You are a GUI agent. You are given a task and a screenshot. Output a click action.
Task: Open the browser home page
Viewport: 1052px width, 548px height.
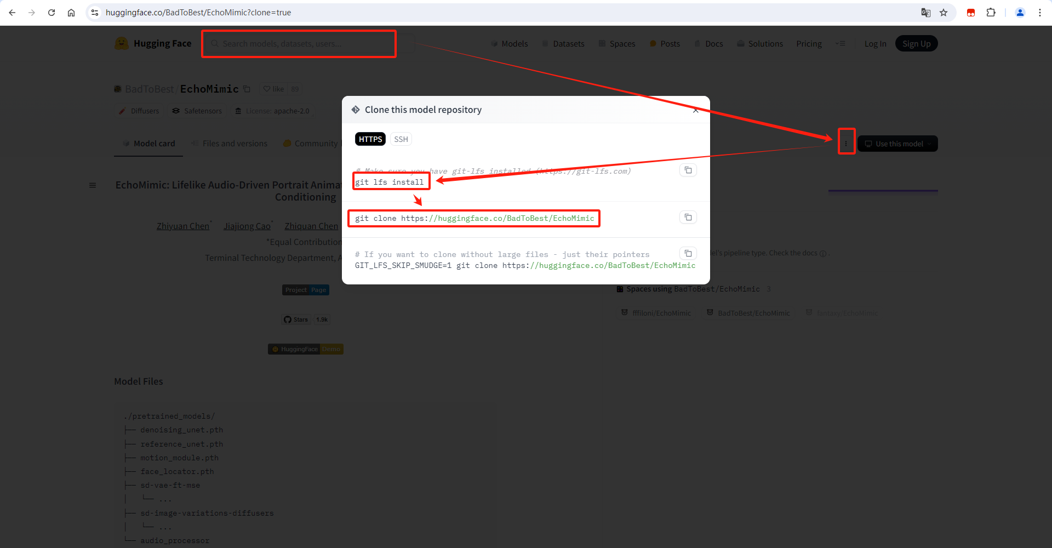click(x=71, y=13)
